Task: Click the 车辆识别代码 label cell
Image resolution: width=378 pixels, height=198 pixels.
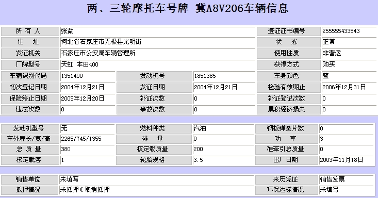Action: pos(30,76)
